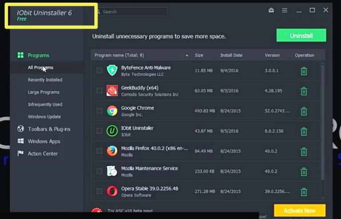
Task: Click the 6.0.2.156 version value
Action: [x=274, y=131]
